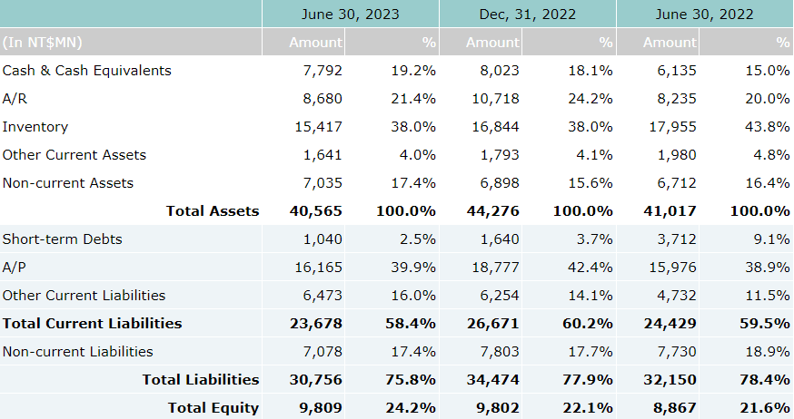Click the June 30, 2023 column header
Image resolution: width=794 pixels, height=419 pixels.
(x=351, y=15)
